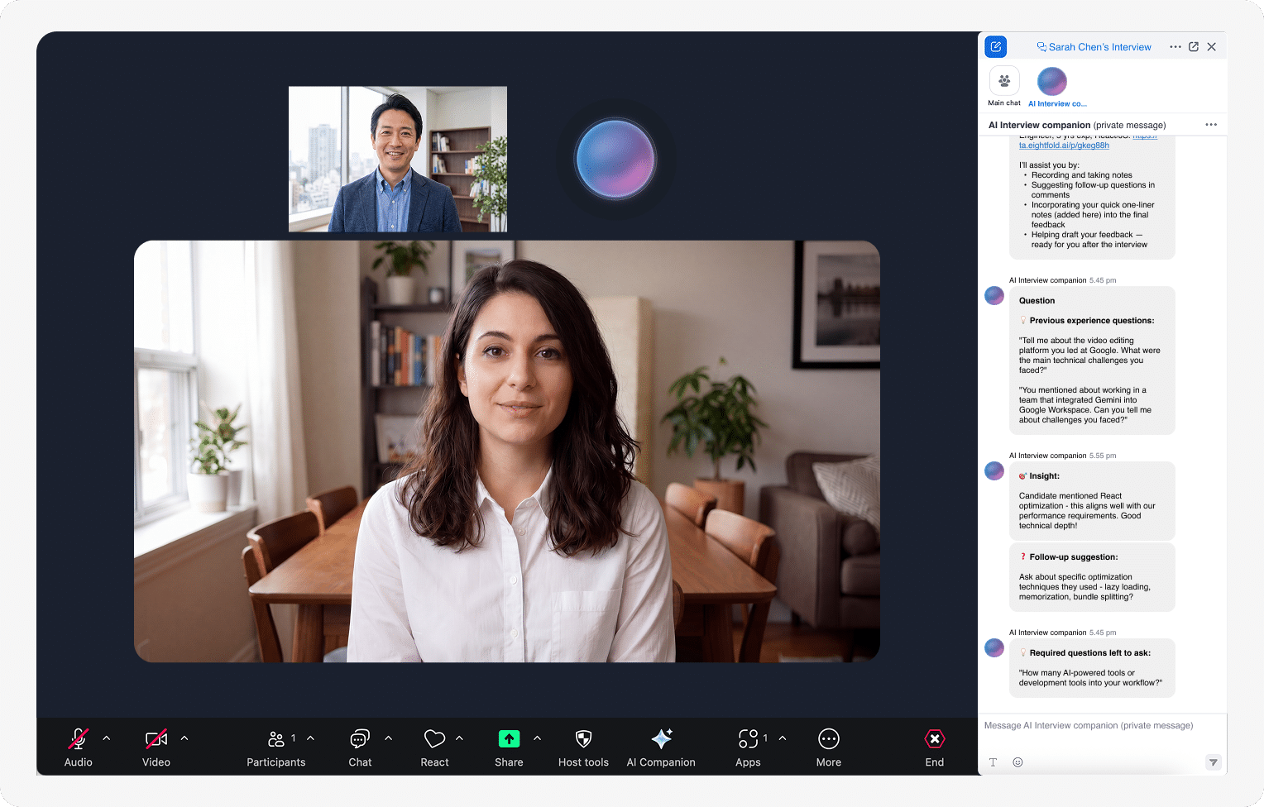The image size is (1264, 807).
Task: Send the message with the send icon
Action: (x=1213, y=762)
